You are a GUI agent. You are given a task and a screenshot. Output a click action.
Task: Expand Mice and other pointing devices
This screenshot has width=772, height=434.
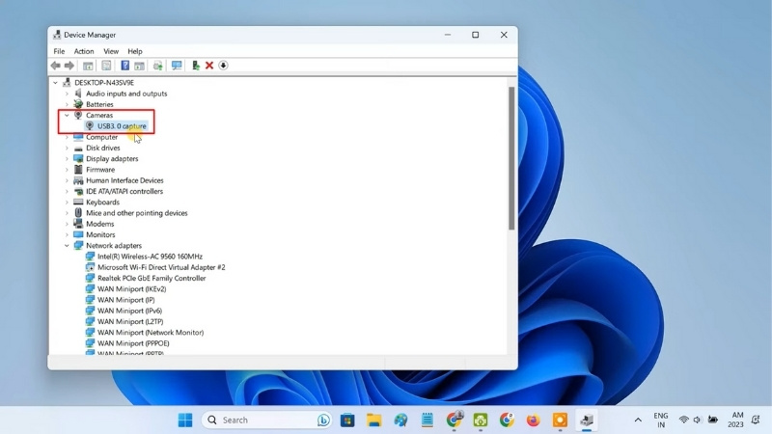[67, 213]
